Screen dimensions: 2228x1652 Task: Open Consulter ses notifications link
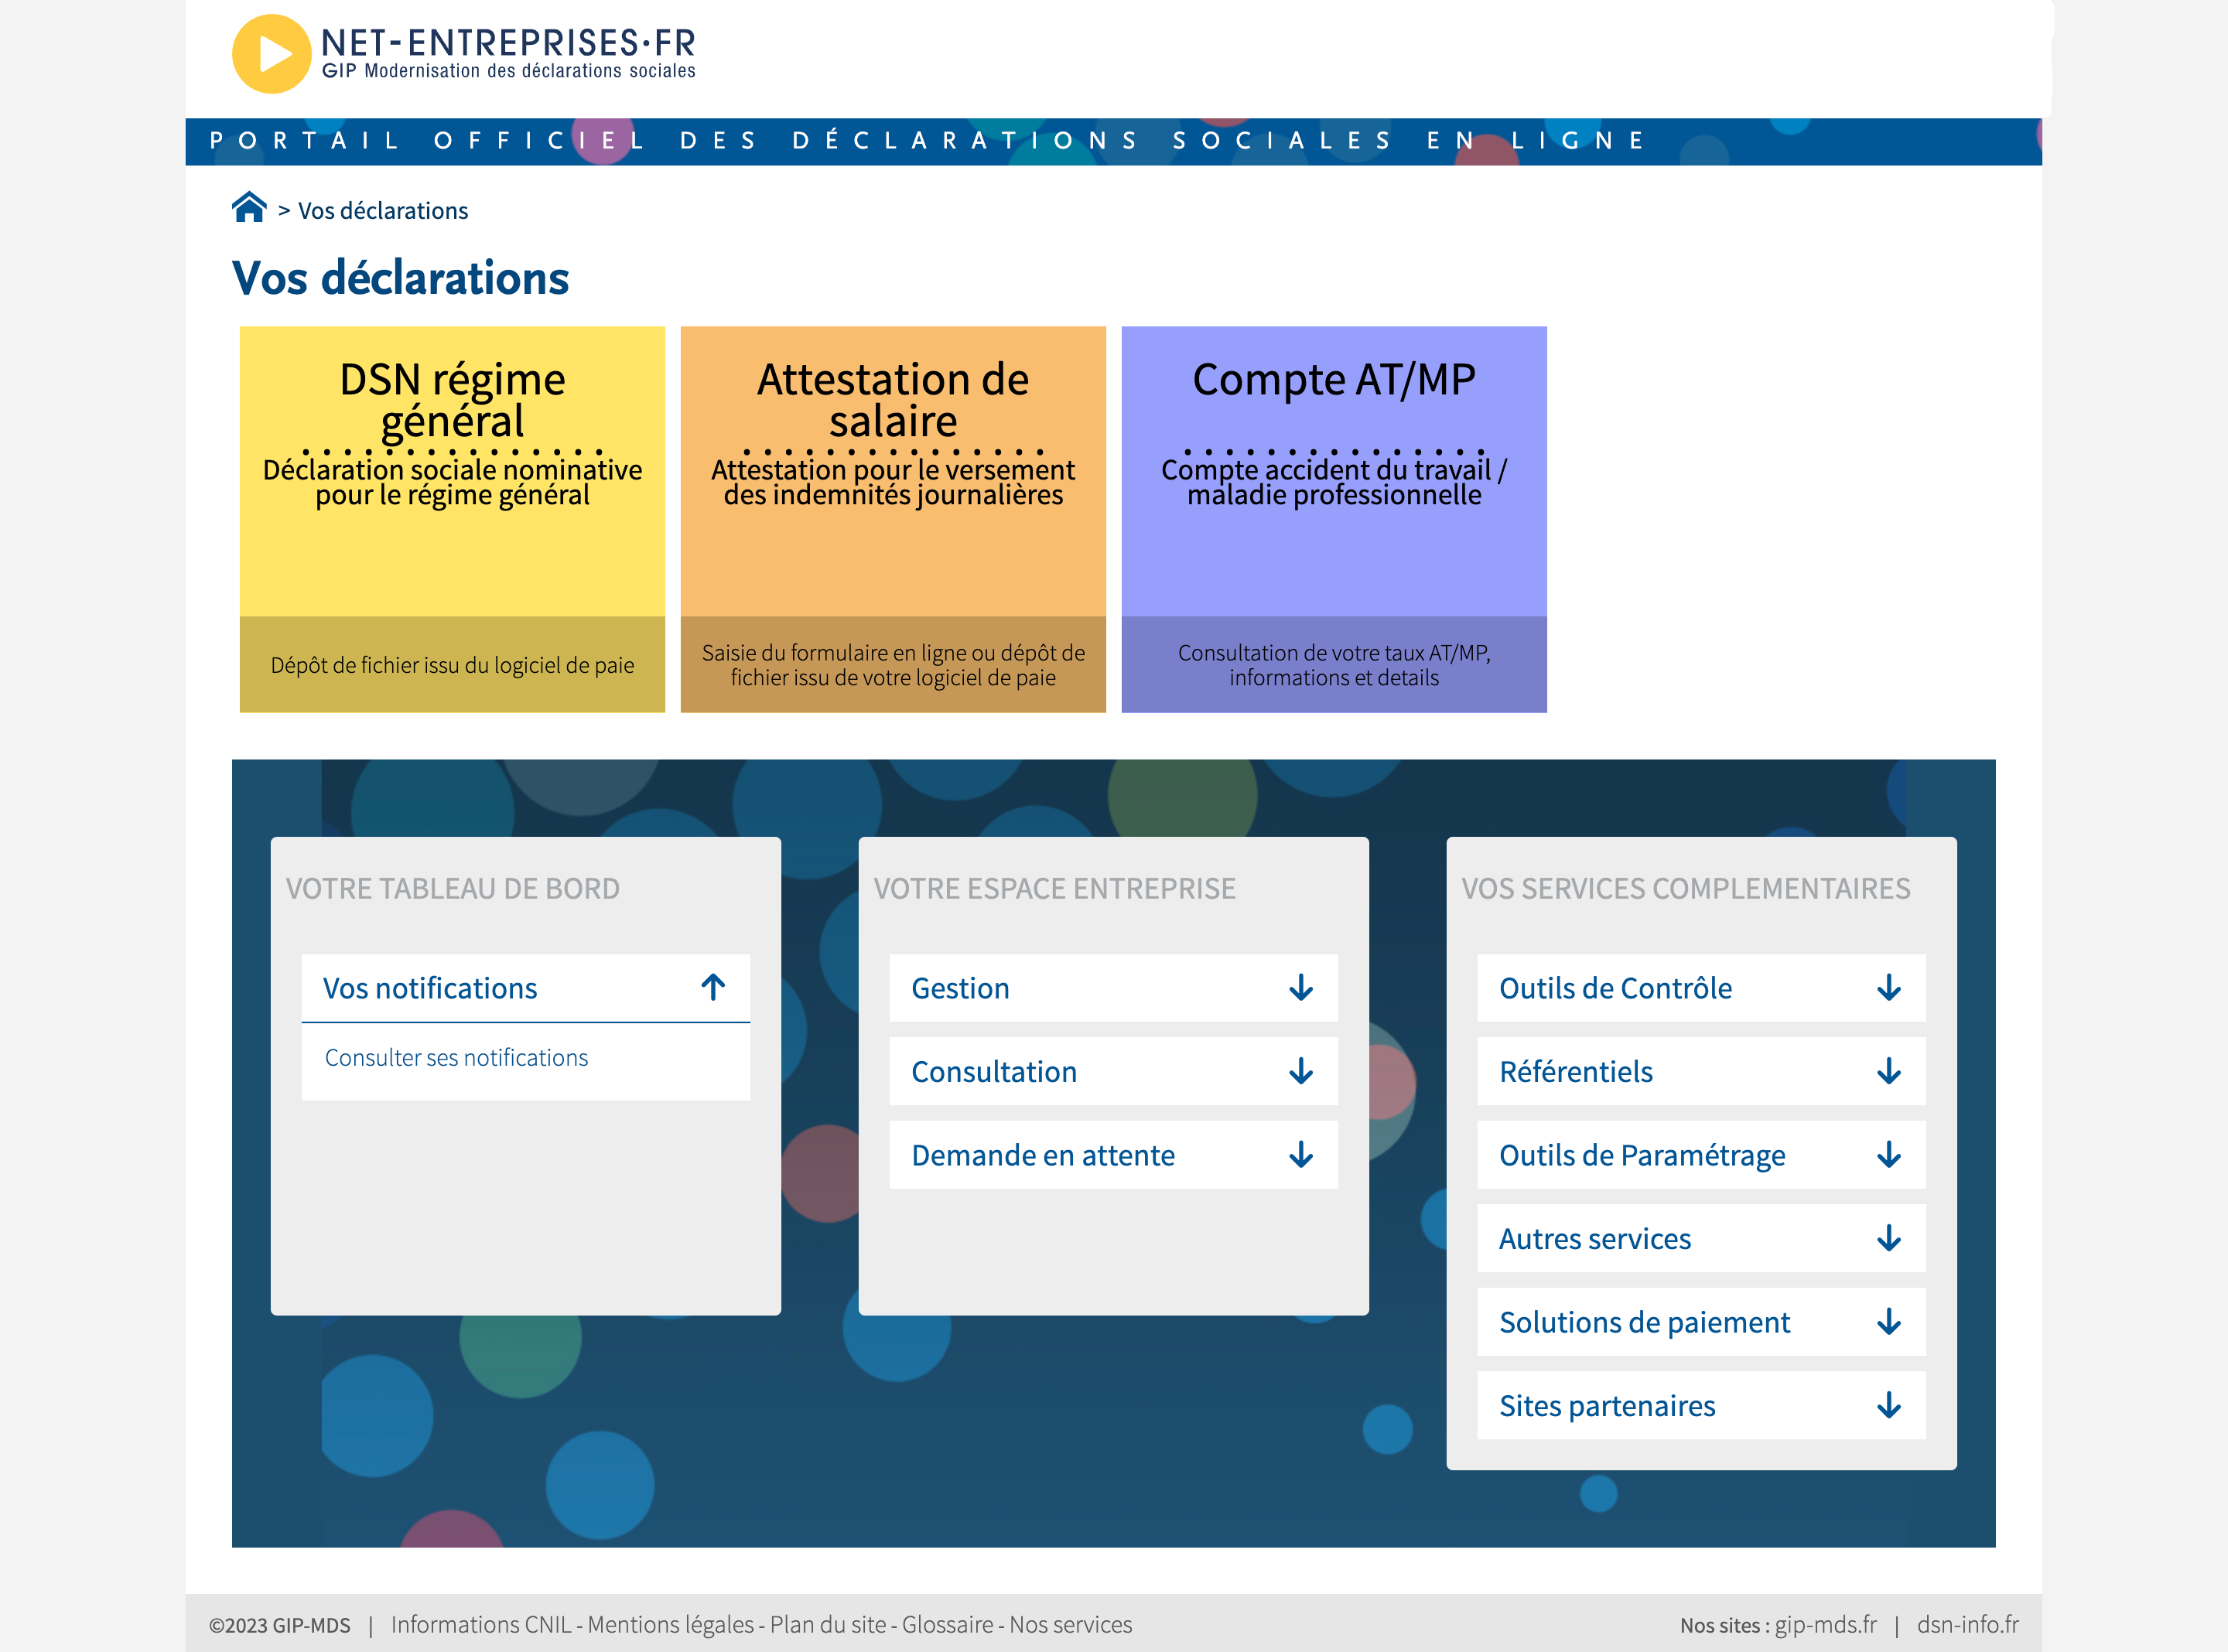coord(456,1058)
